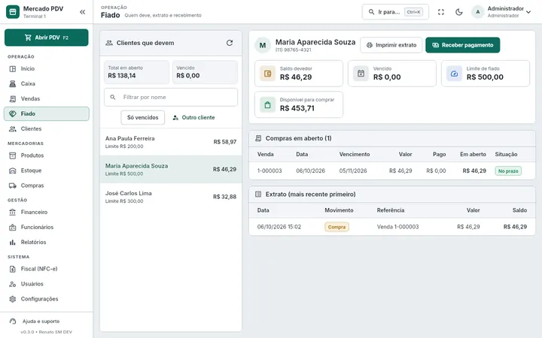Click the Saldo devedor wallet icon
The width and height of the screenshot is (542, 338).
pyautogui.click(x=267, y=74)
